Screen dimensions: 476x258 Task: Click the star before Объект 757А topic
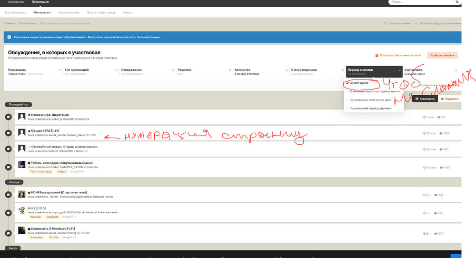[x=29, y=131]
